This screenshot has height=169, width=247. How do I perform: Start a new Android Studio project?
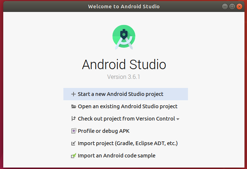pyautogui.click(x=126, y=94)
